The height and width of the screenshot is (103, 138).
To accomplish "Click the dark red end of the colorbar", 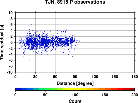I will pos(132,89).
